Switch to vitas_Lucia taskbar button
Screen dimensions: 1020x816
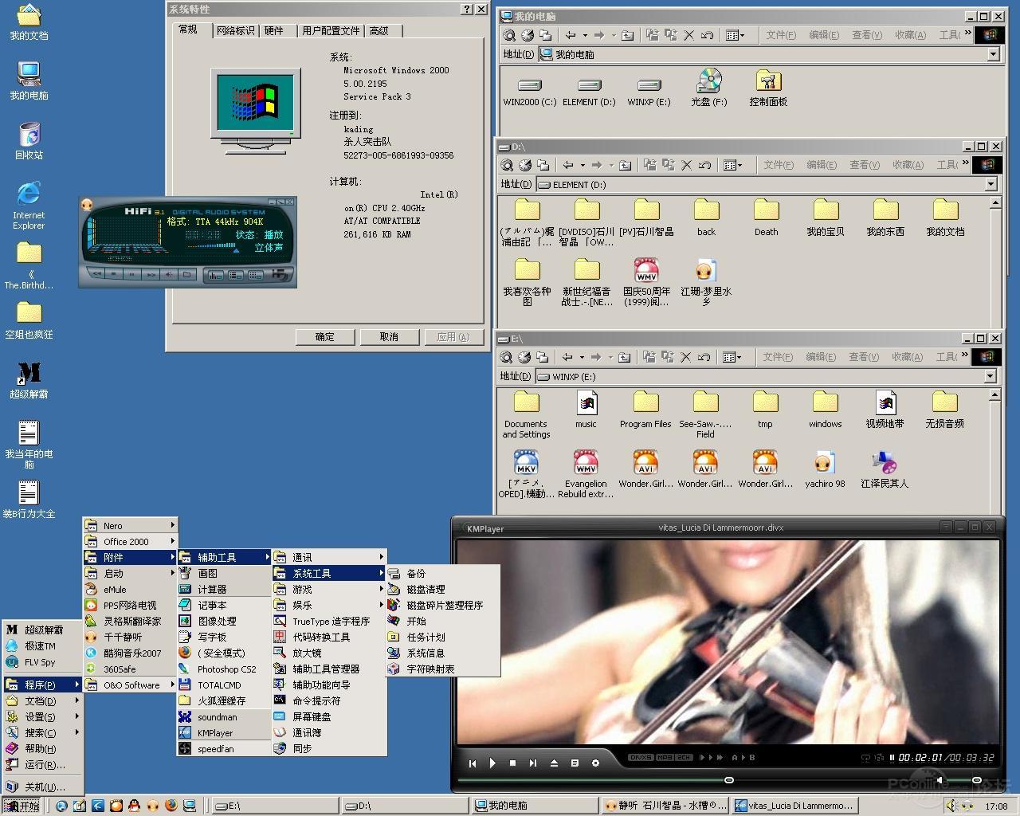coord(794,806)
